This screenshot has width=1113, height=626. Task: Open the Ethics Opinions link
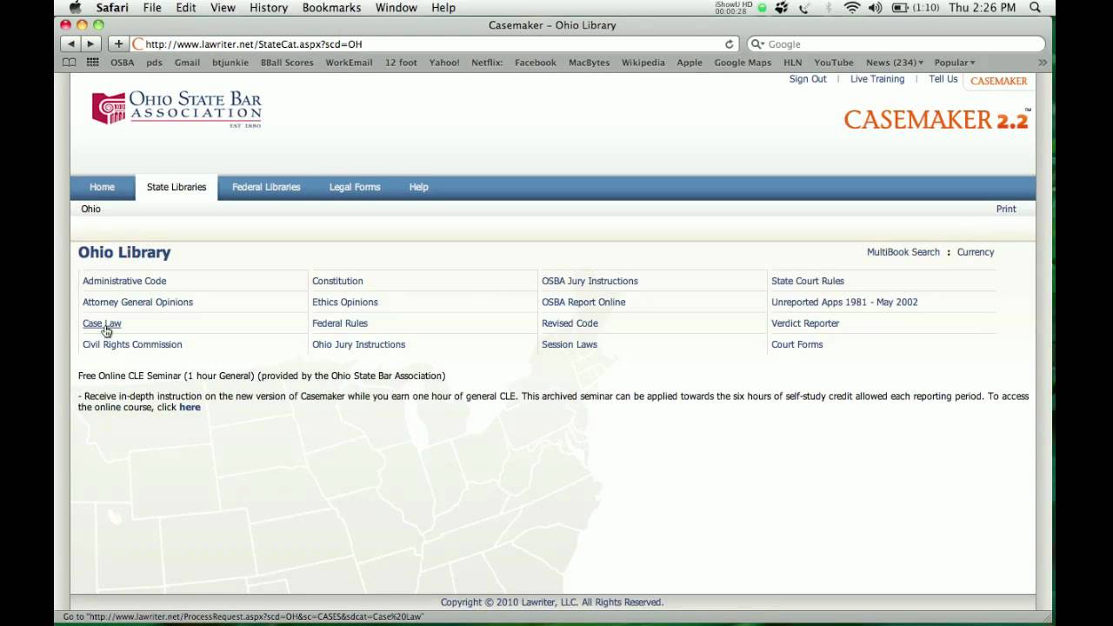click(345, 302)
